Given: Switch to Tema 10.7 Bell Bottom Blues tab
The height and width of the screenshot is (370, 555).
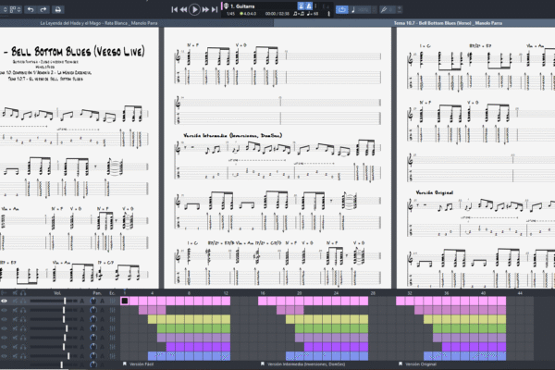Looking at the screenshot, I should tap(448, 23).
